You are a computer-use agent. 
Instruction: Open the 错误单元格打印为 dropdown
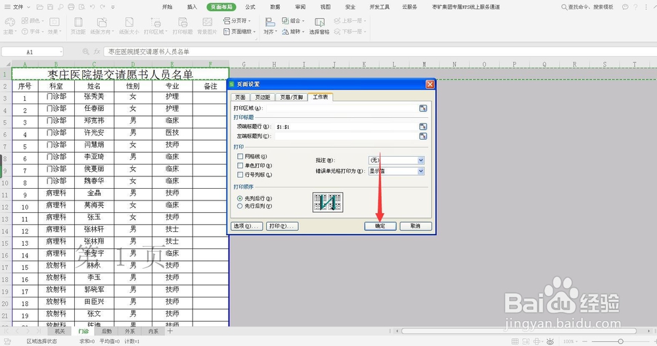420,171
